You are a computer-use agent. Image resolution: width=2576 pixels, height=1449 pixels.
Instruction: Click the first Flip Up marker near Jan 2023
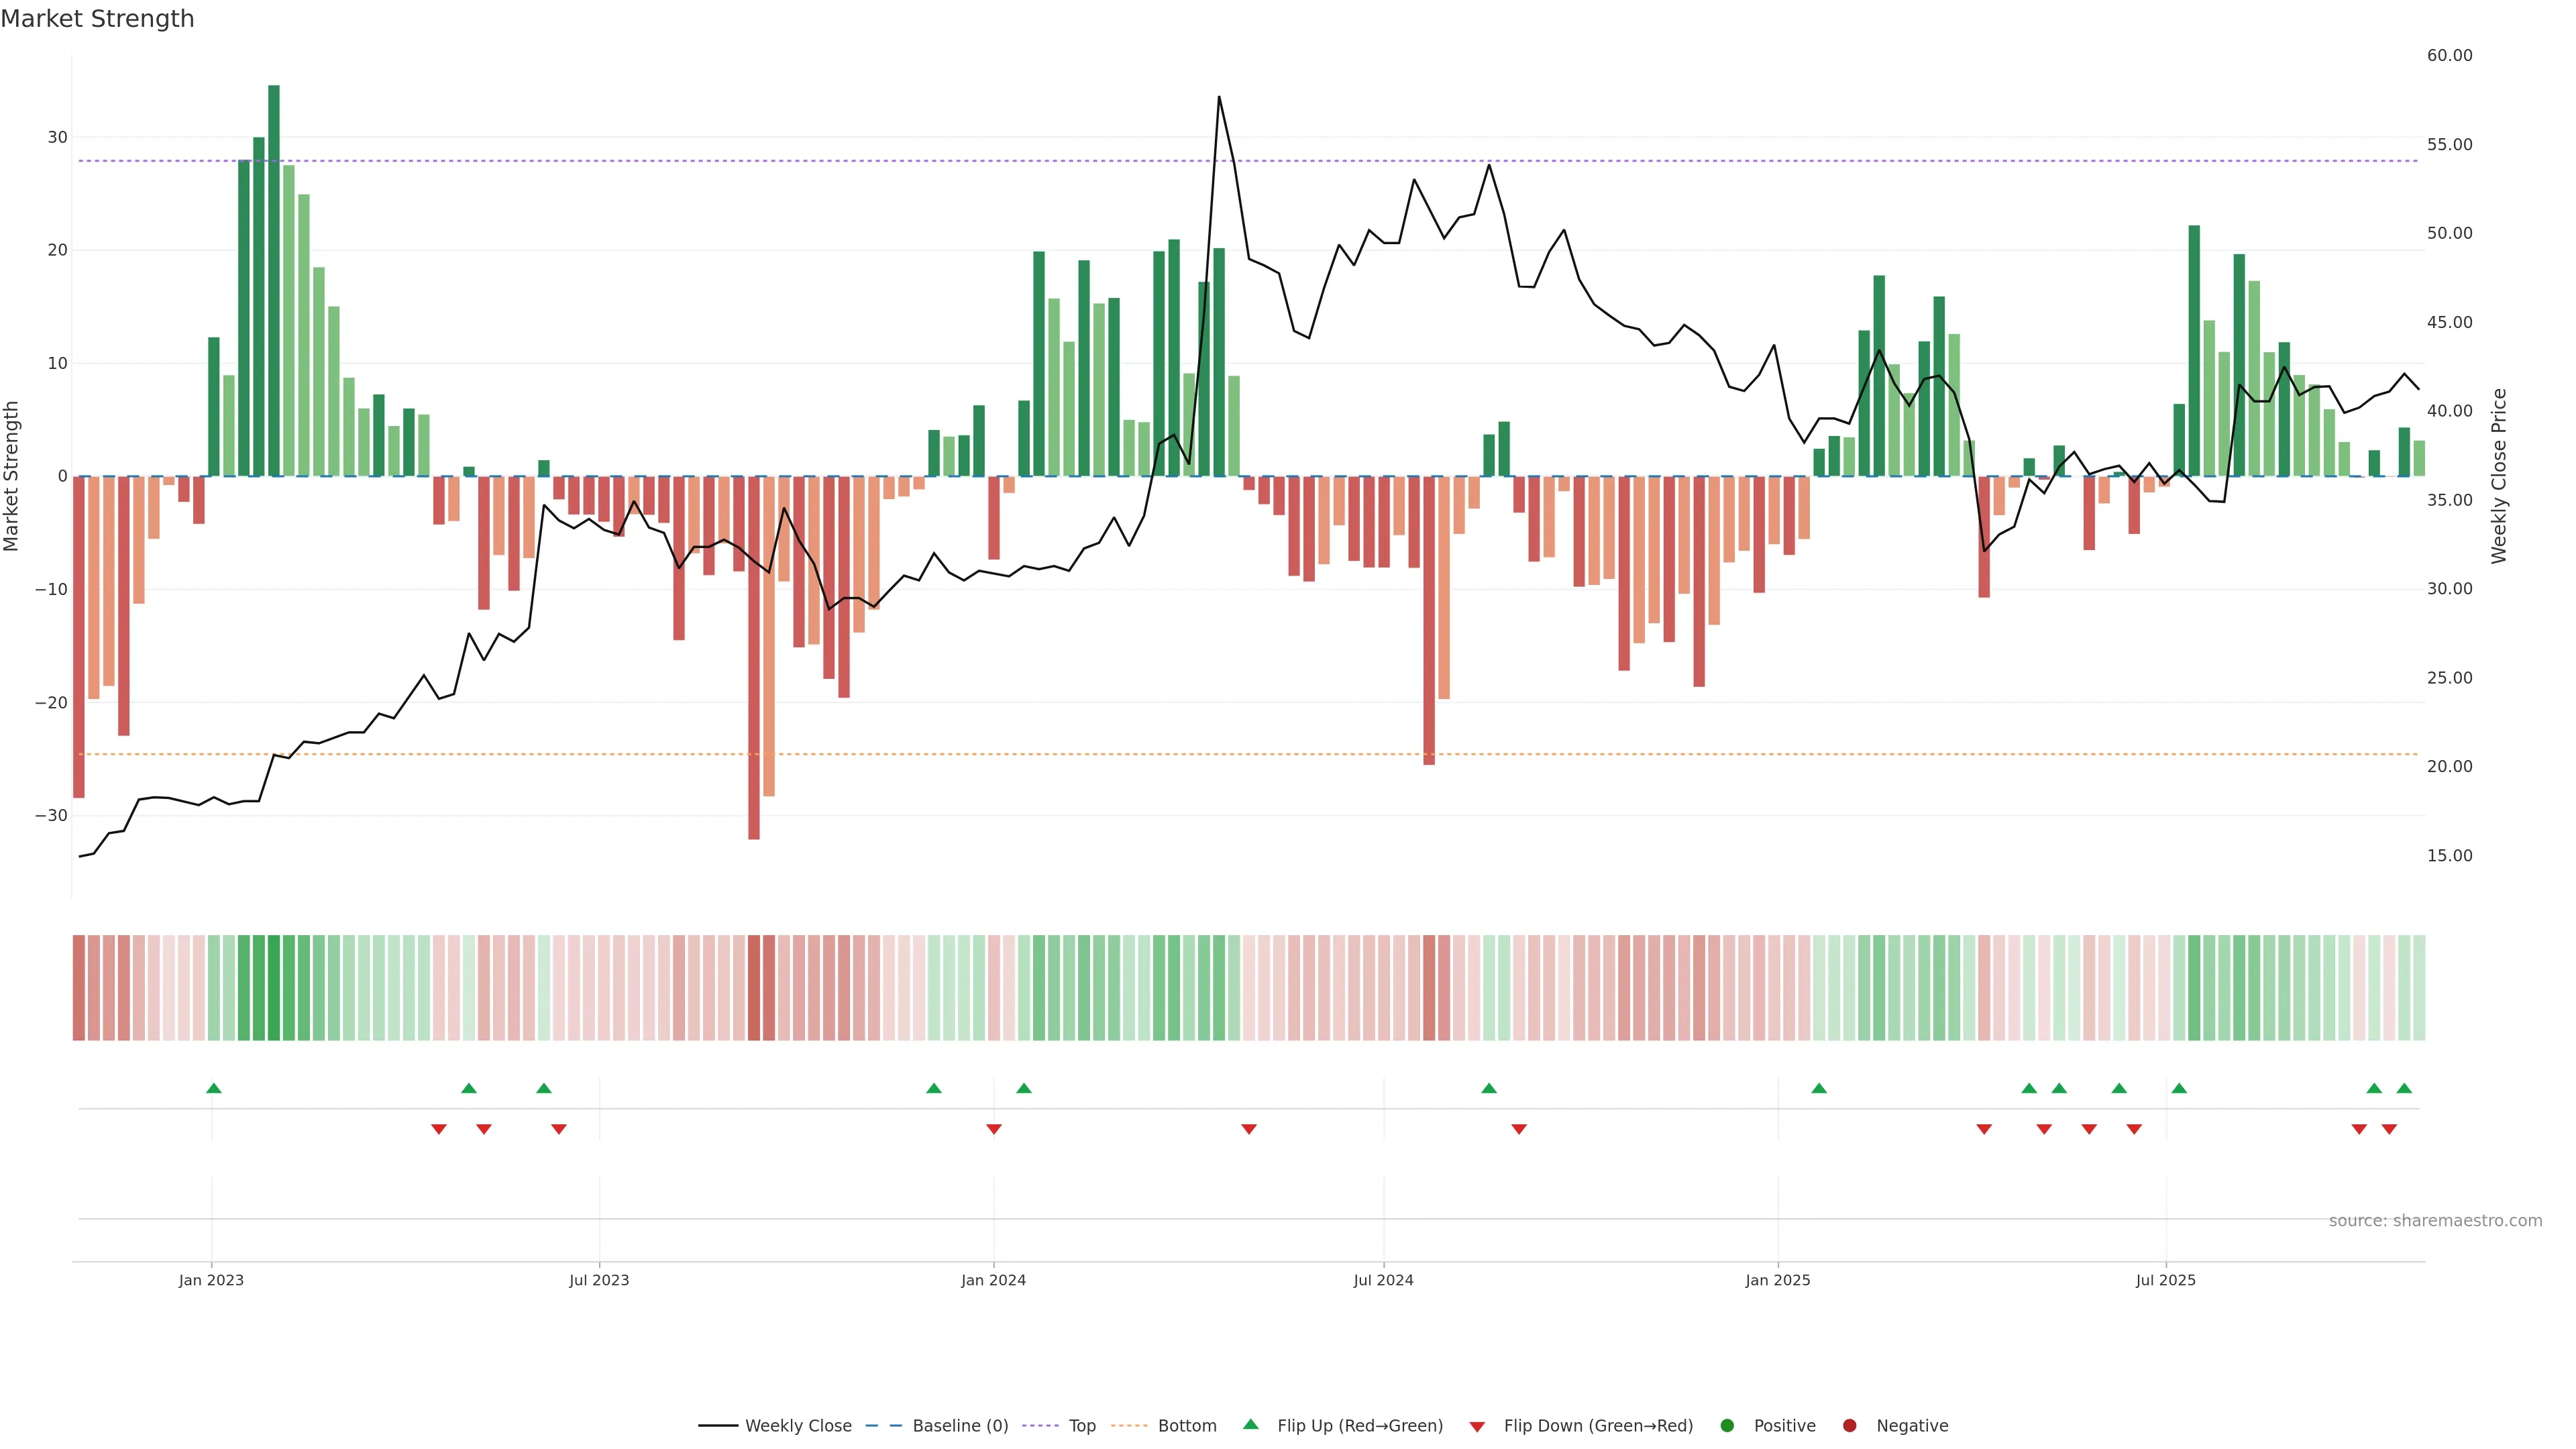click(213, 1088)
